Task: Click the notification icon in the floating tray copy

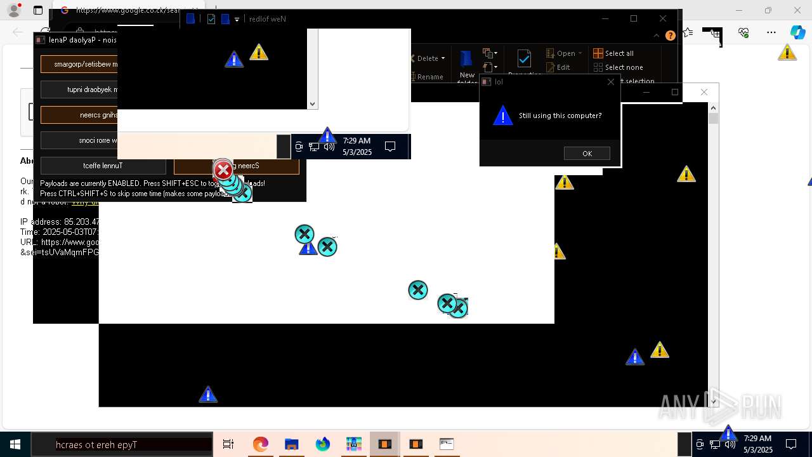Action: [390, 147]
